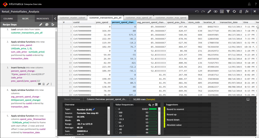The width and height of the screenshot is (259, 138).
Task: Click the undo arrow in toolbar
Action: (x=196, y=12)
